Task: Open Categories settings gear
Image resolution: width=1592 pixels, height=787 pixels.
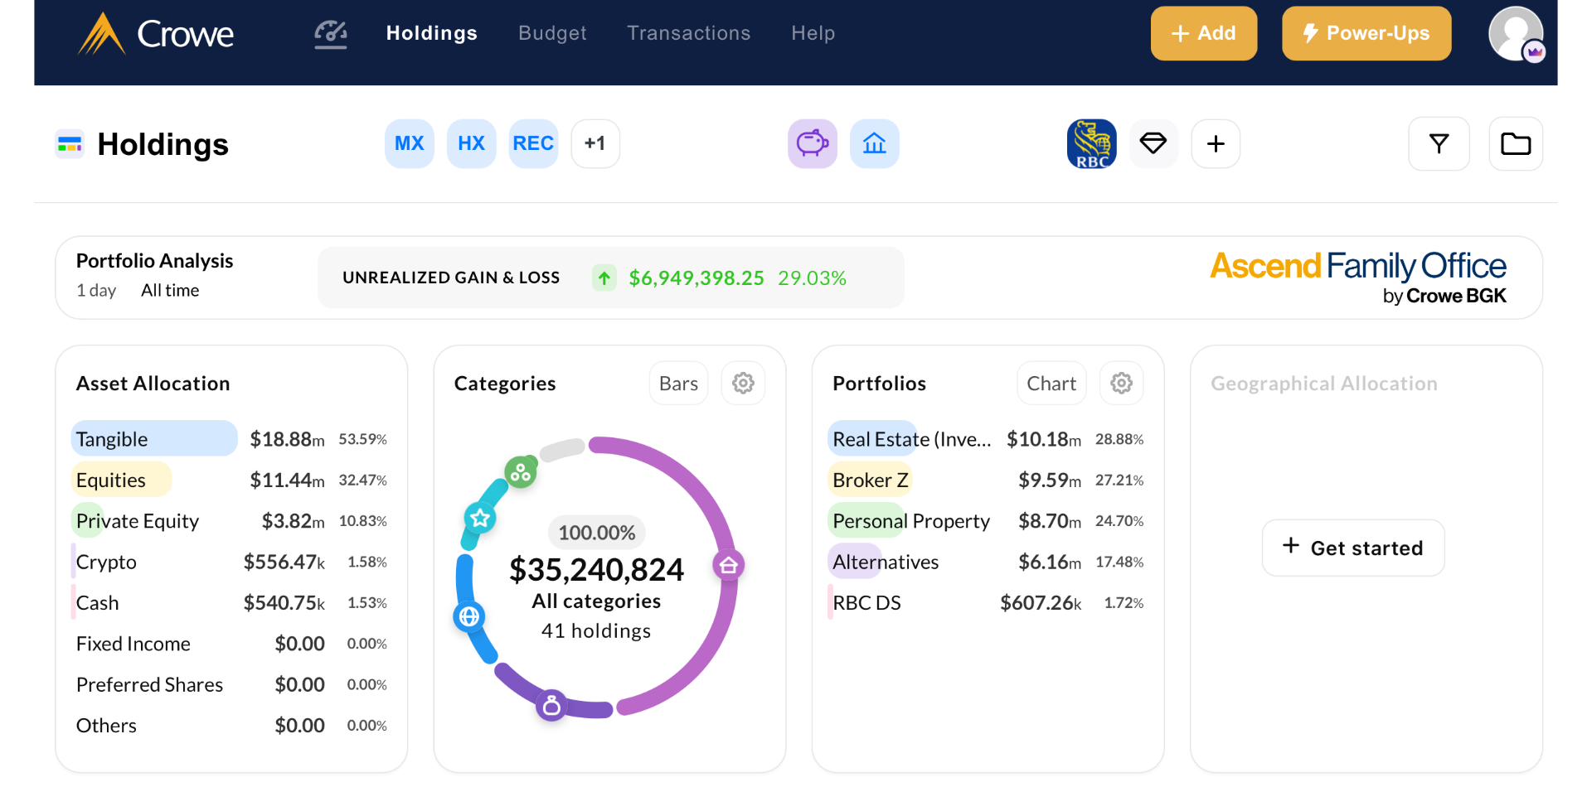Action: [743, 384]
